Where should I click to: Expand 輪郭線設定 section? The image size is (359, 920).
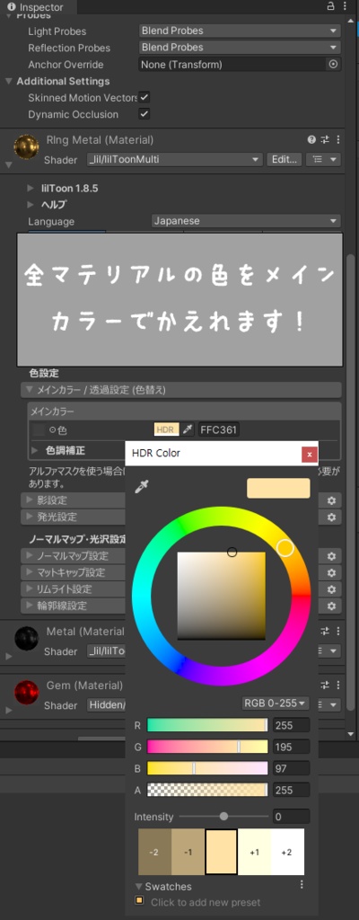pyautogui.click(x=29, y=606)
